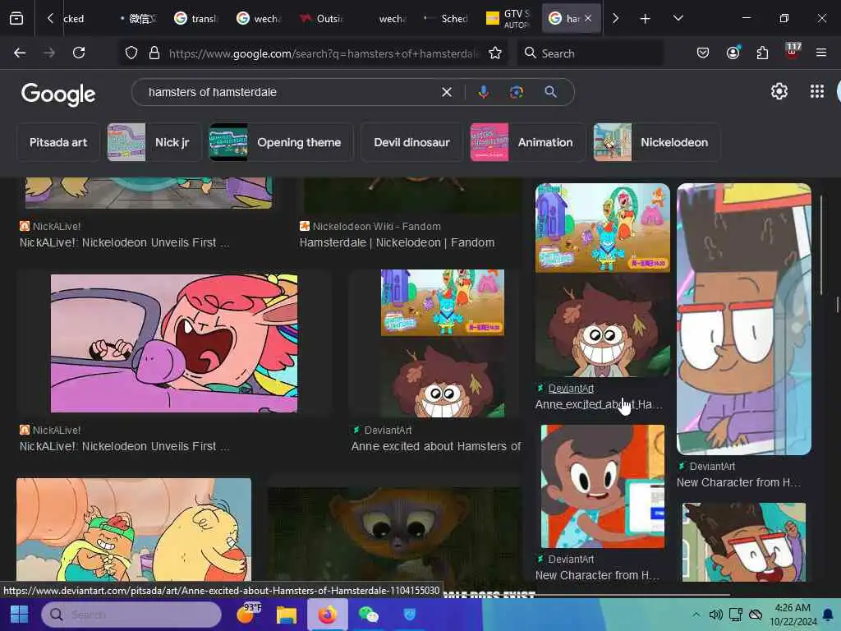841x631 pixels.
Task: Open the notification bell in taskbar
Action: pos(828,615)
